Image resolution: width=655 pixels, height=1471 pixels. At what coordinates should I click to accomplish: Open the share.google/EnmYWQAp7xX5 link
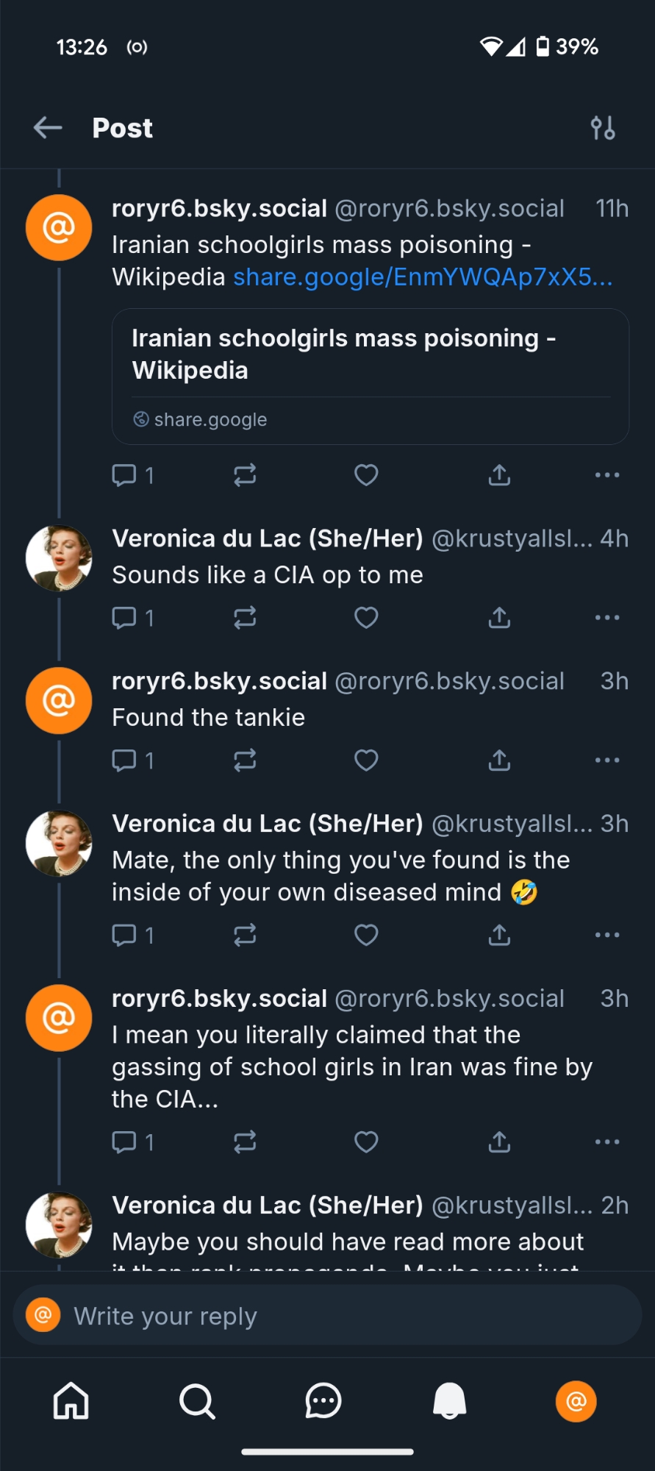[x=423, y=277]
